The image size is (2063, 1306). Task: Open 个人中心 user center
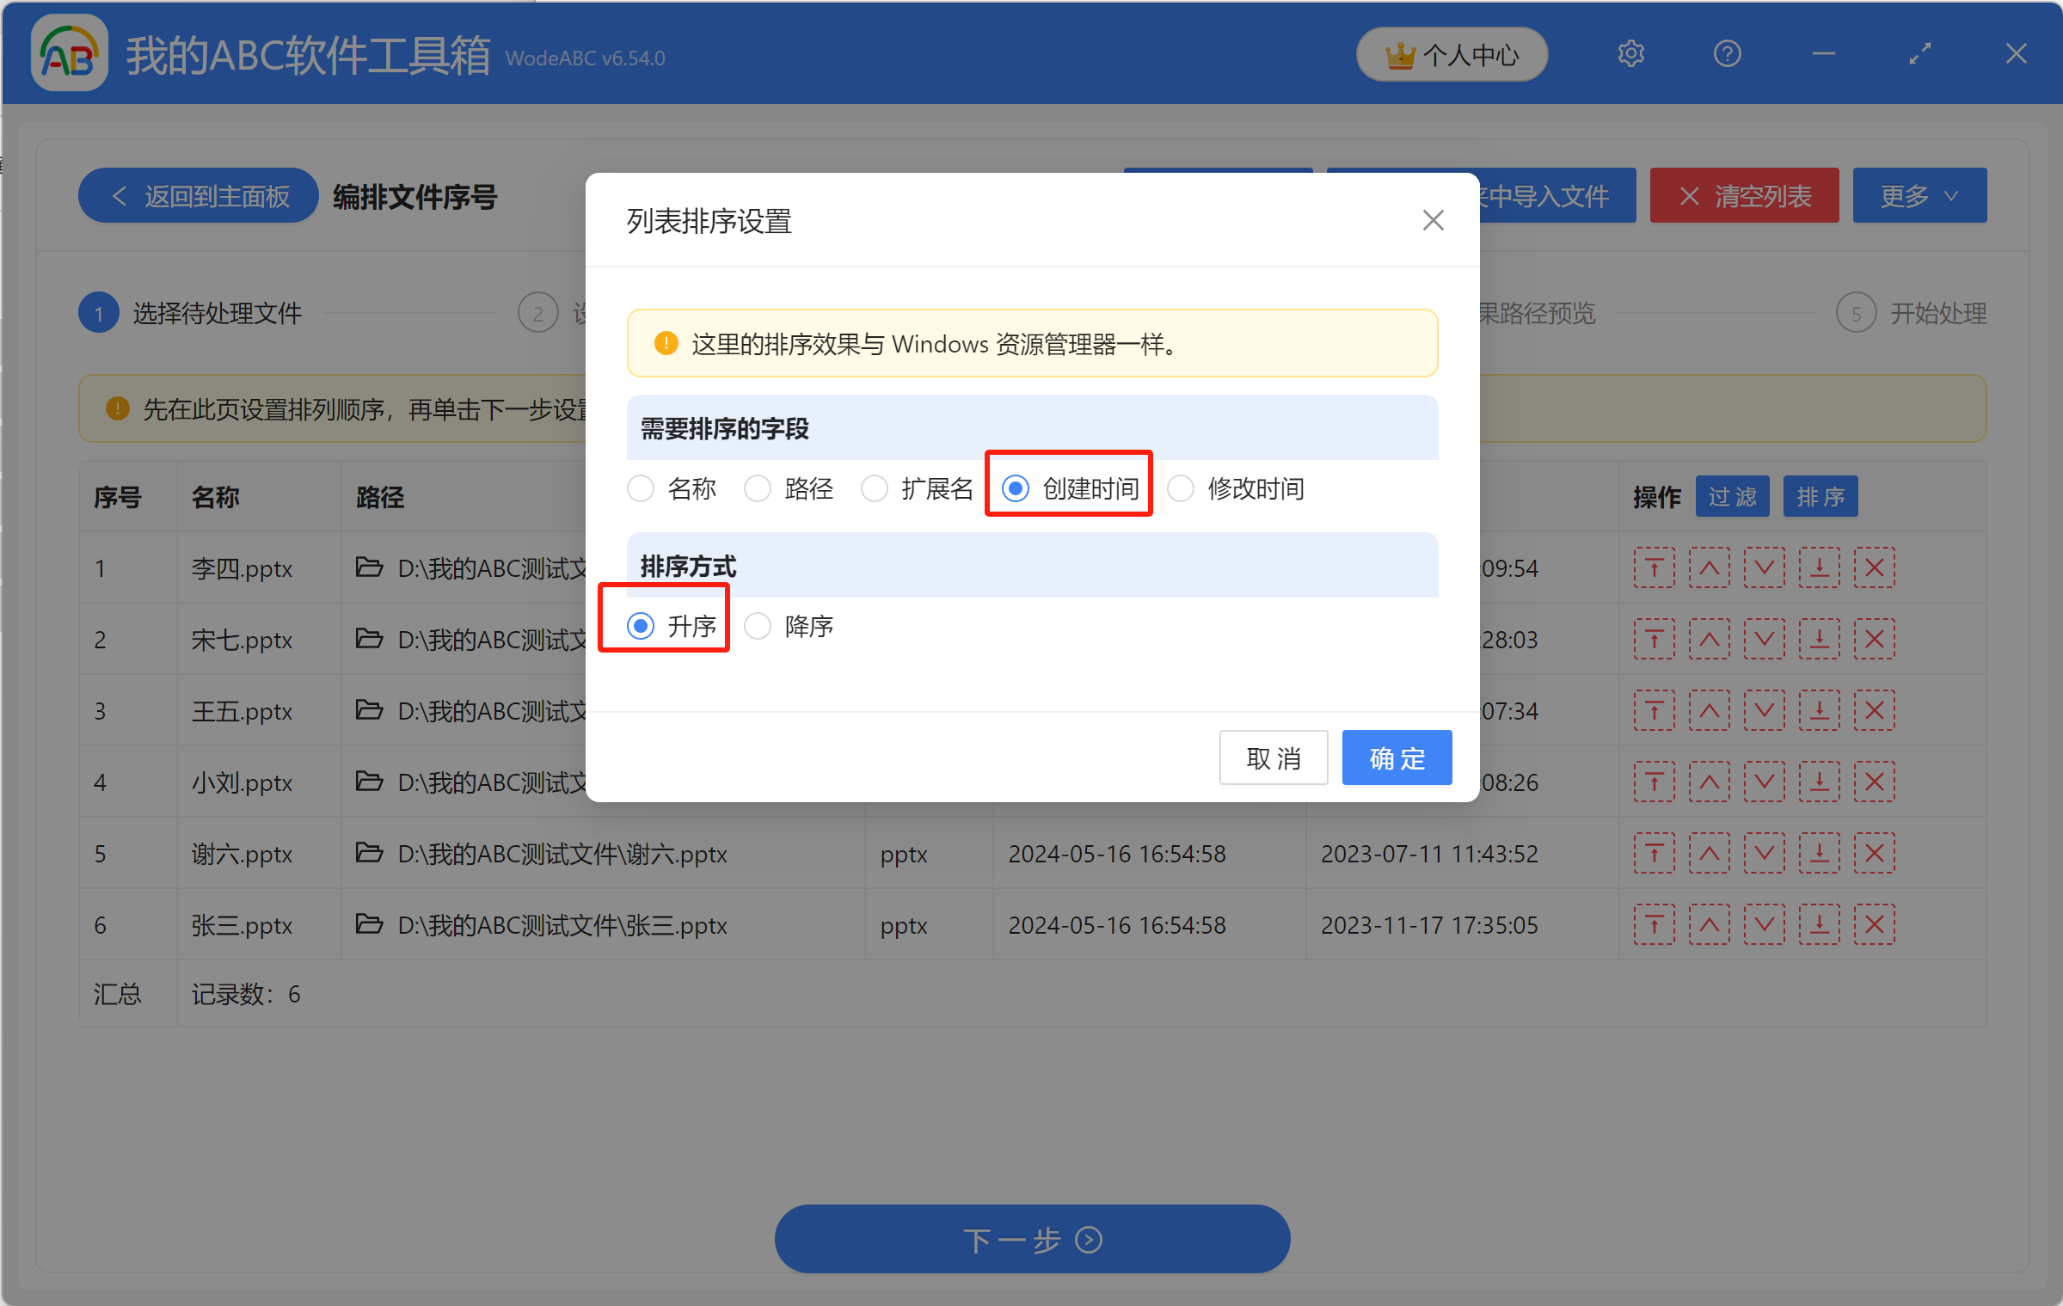pyautogui.click(x=1452, y=55)
